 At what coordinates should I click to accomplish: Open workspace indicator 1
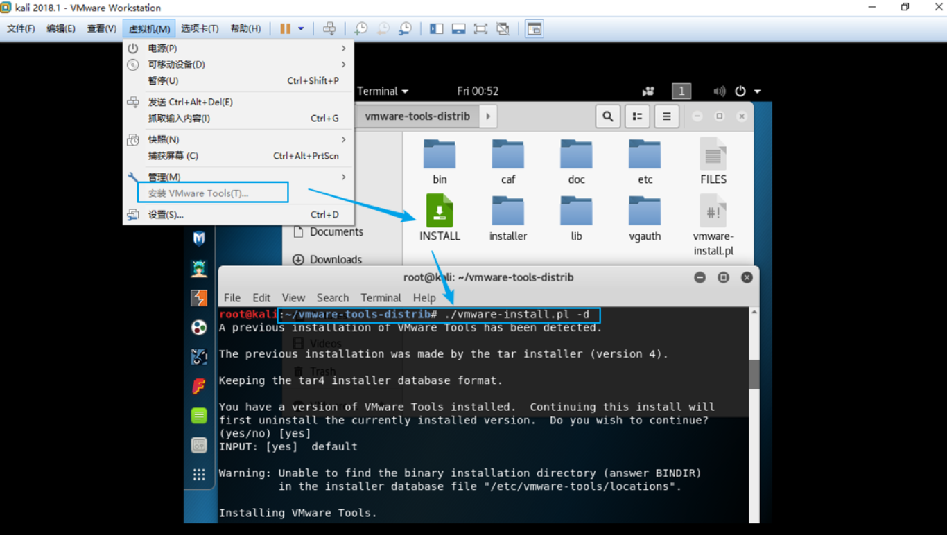tap(681, 91)
